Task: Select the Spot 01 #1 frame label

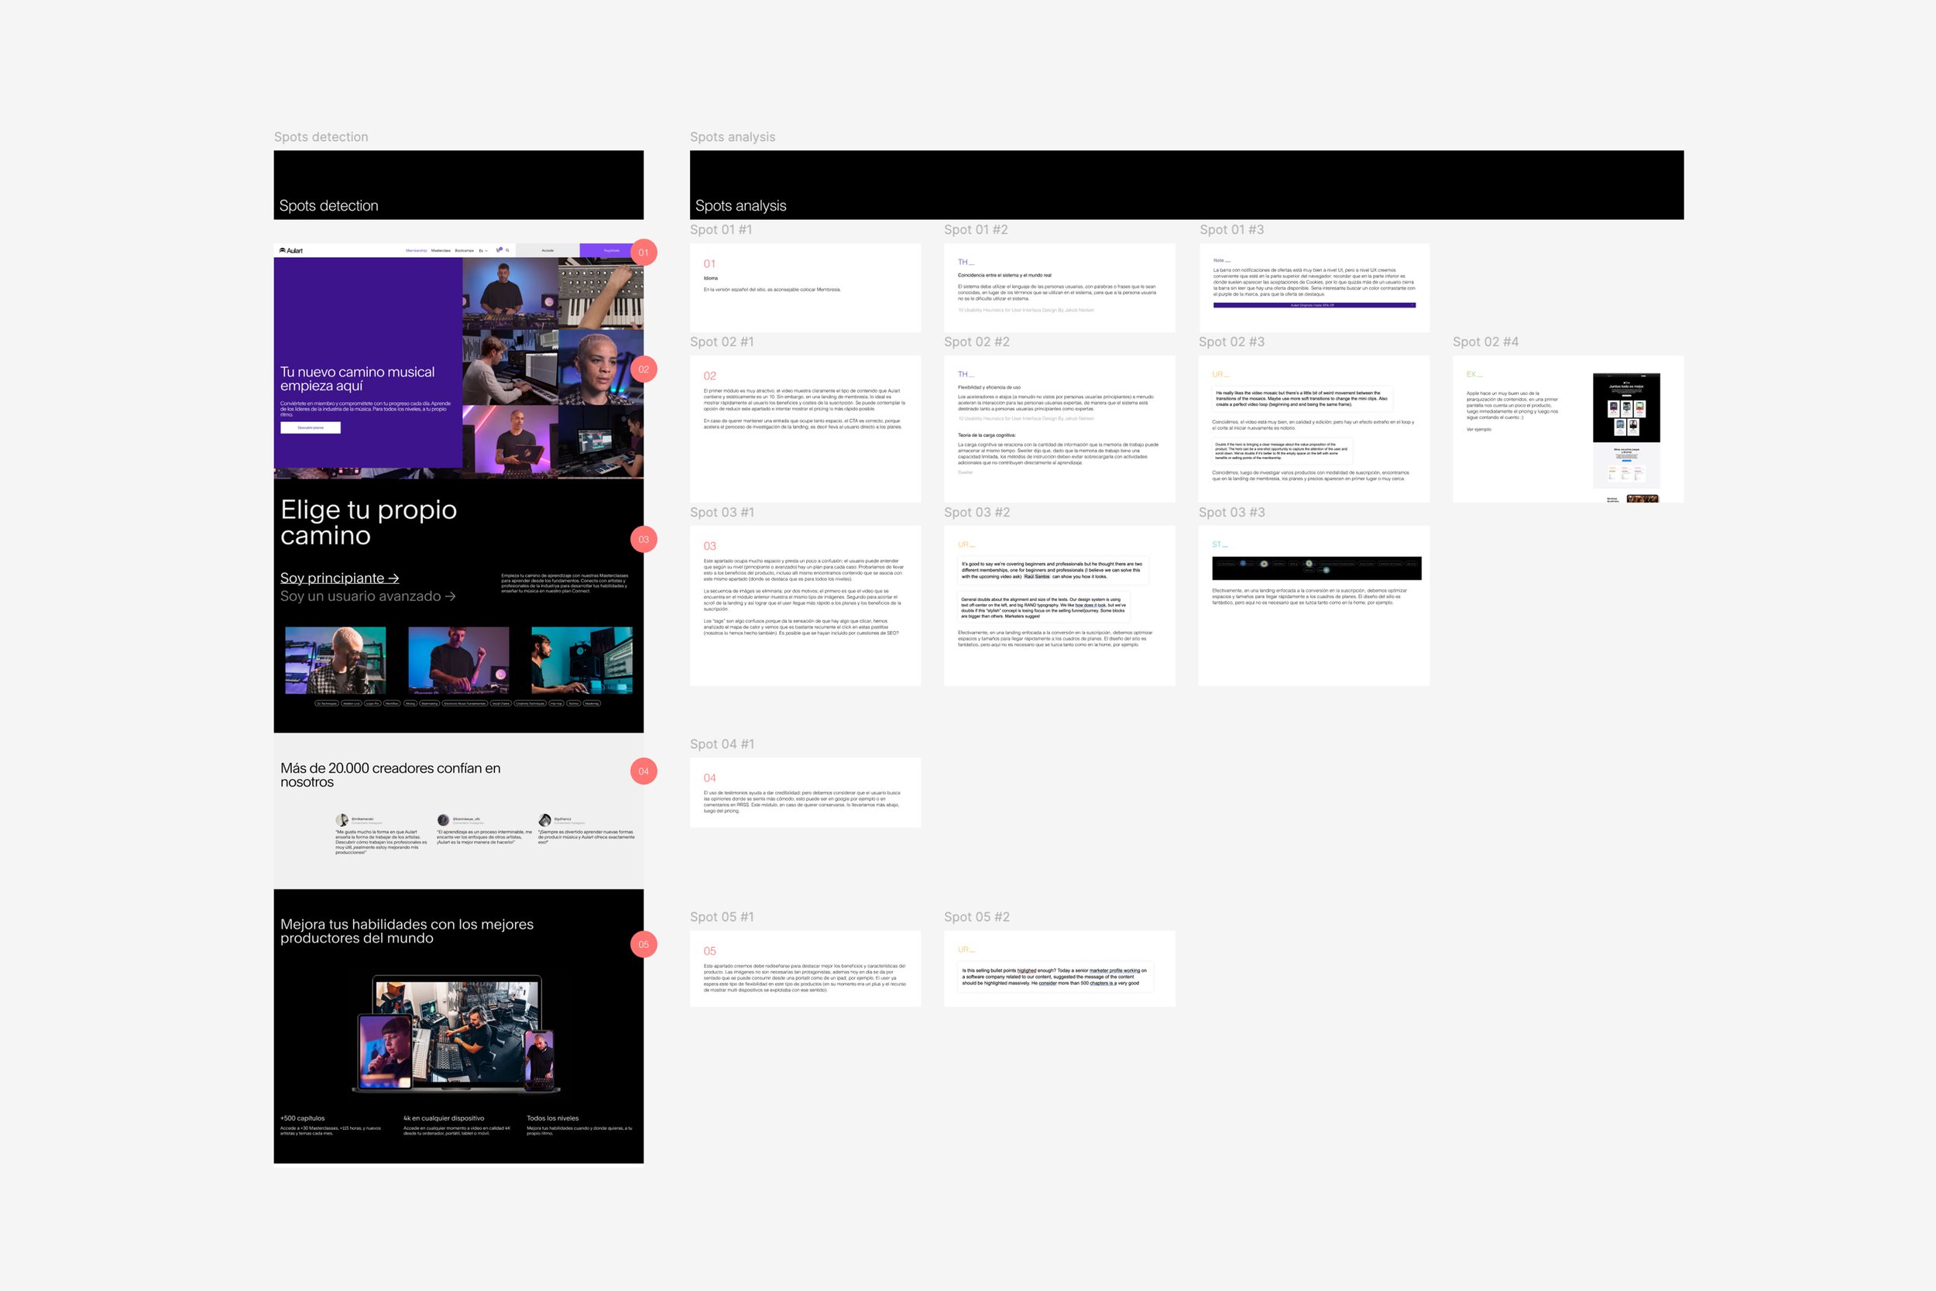Action: pos(721,230)
